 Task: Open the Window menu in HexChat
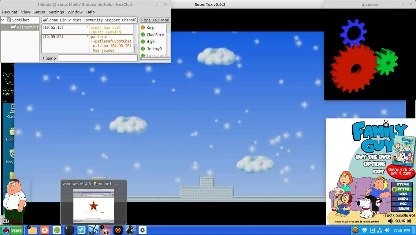[x=75, y=12]
